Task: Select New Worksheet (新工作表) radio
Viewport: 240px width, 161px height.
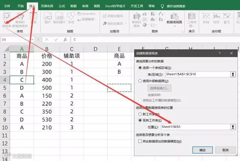Action: point(140,114)
